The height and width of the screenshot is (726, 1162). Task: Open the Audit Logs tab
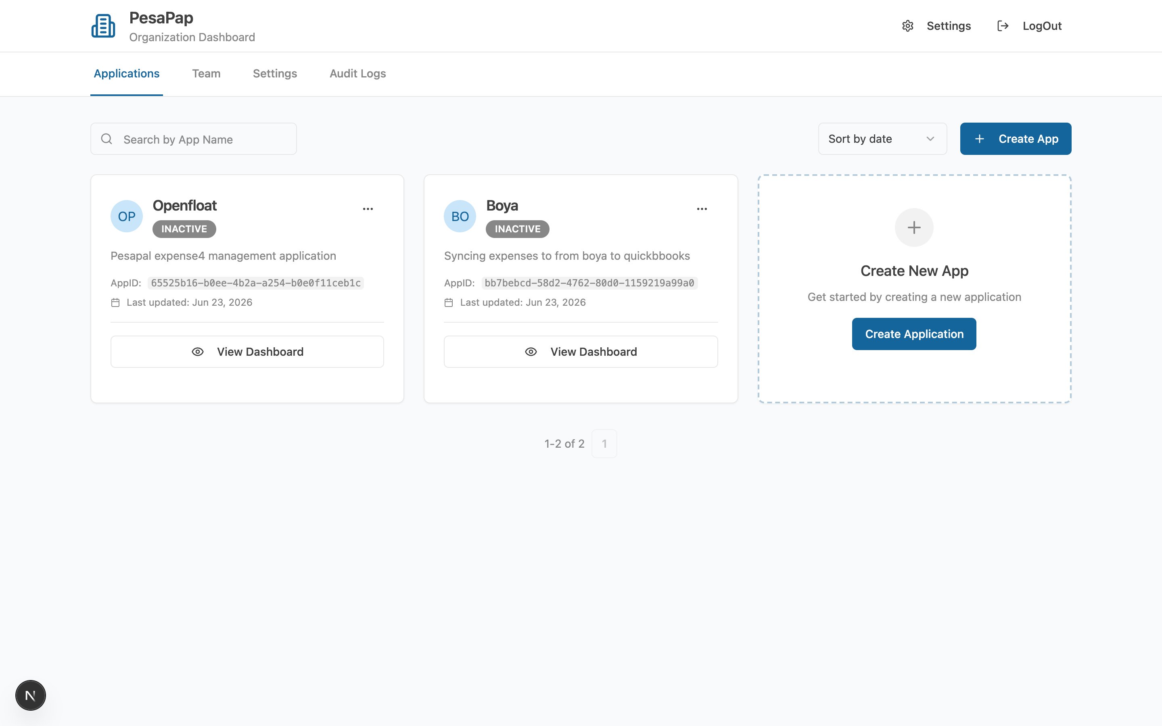(358, 73)
